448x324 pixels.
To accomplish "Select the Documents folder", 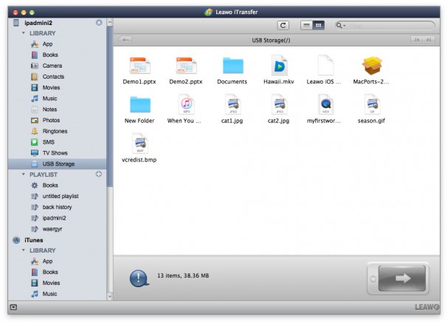I will [232, 67].
